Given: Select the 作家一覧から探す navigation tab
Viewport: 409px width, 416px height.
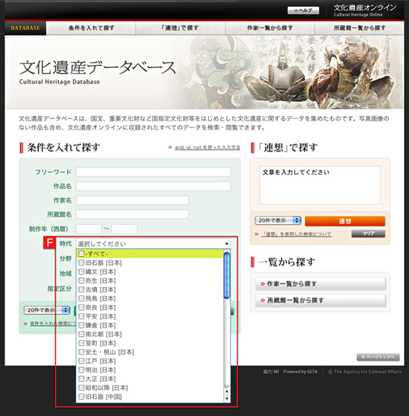Looking at the screenshot, I should (x=270, y=28).
